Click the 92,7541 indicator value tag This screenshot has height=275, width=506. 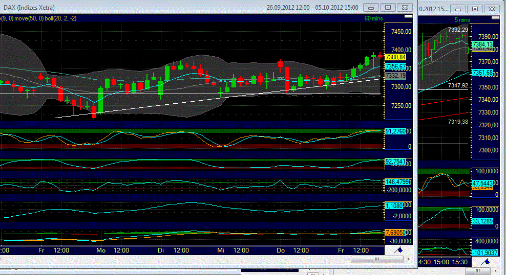click(x=395, y=162)
